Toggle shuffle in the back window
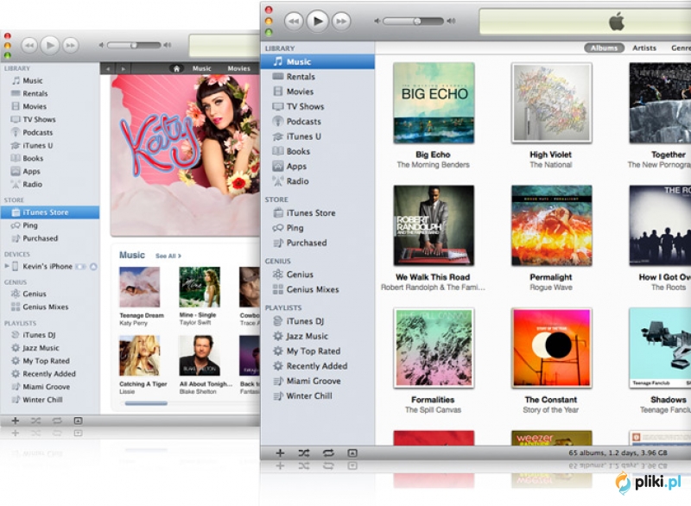 35,421
